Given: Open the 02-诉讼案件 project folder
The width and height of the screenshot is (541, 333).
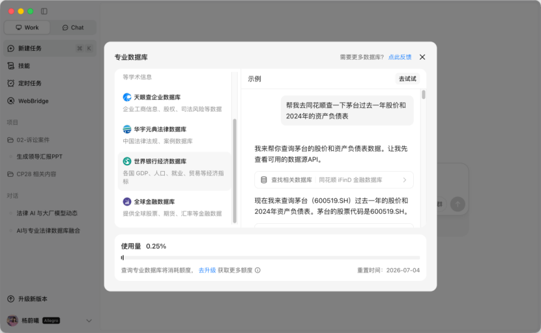Looking at the screenshot, I should pos(50,140).
